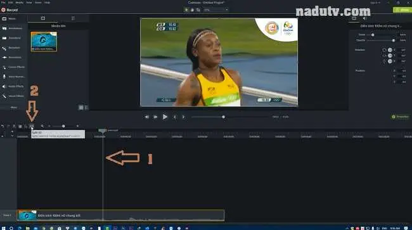The image size is (412, 230).
Task: Open the Sign In dropdown
Action: tap(375, 3)
